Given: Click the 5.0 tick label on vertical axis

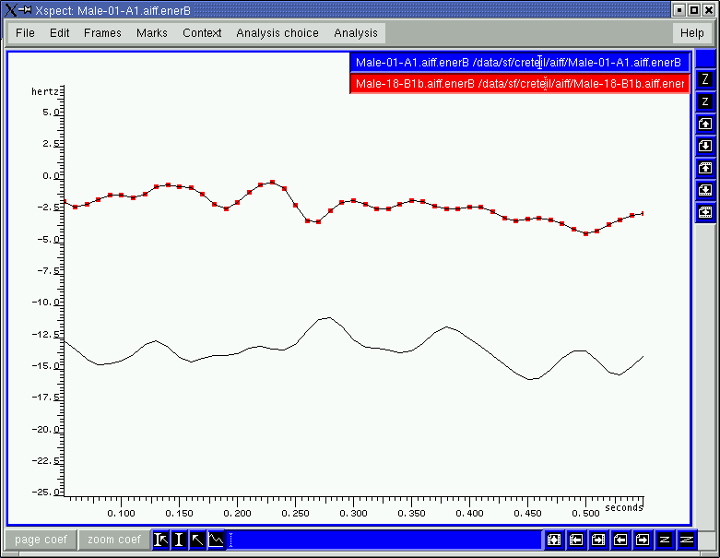Looking at the screenshot, I should point(51,112).
